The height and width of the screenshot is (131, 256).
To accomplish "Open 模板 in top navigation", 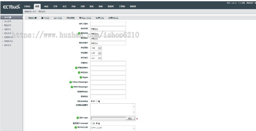I will coord(101,6).
